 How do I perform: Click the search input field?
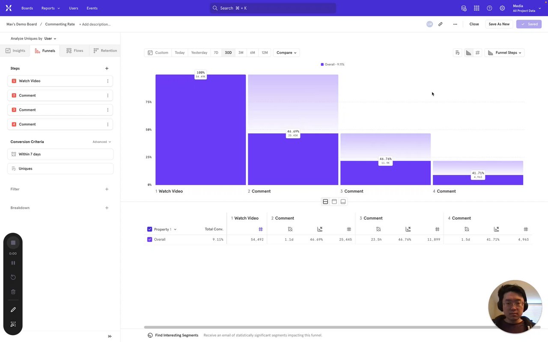pyautogui.click(x=273, y=8)
